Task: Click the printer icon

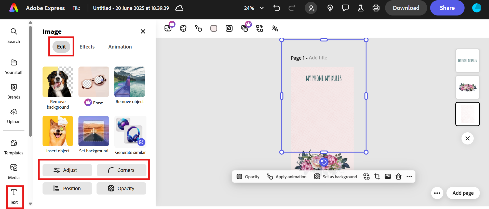Action: click(x=376, y=8)
